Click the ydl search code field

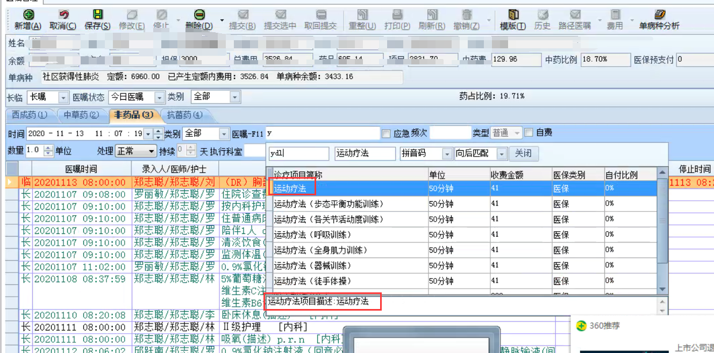[299, 153]
